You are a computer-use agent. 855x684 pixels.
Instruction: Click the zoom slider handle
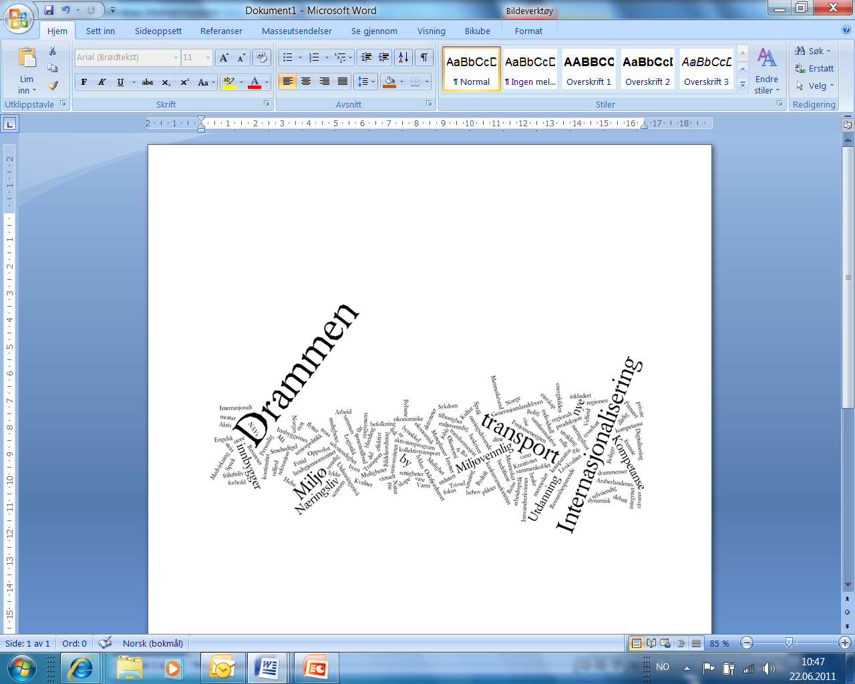tap(790, 643)
